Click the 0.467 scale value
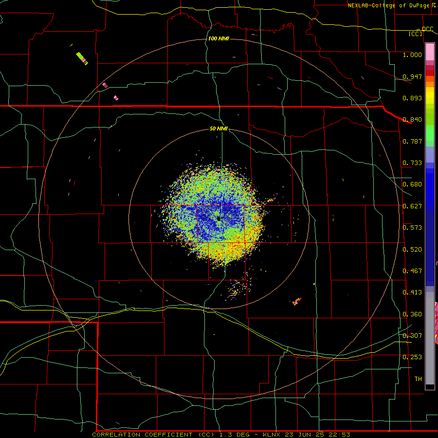This screenshot has height=438, width=438. 412,271
